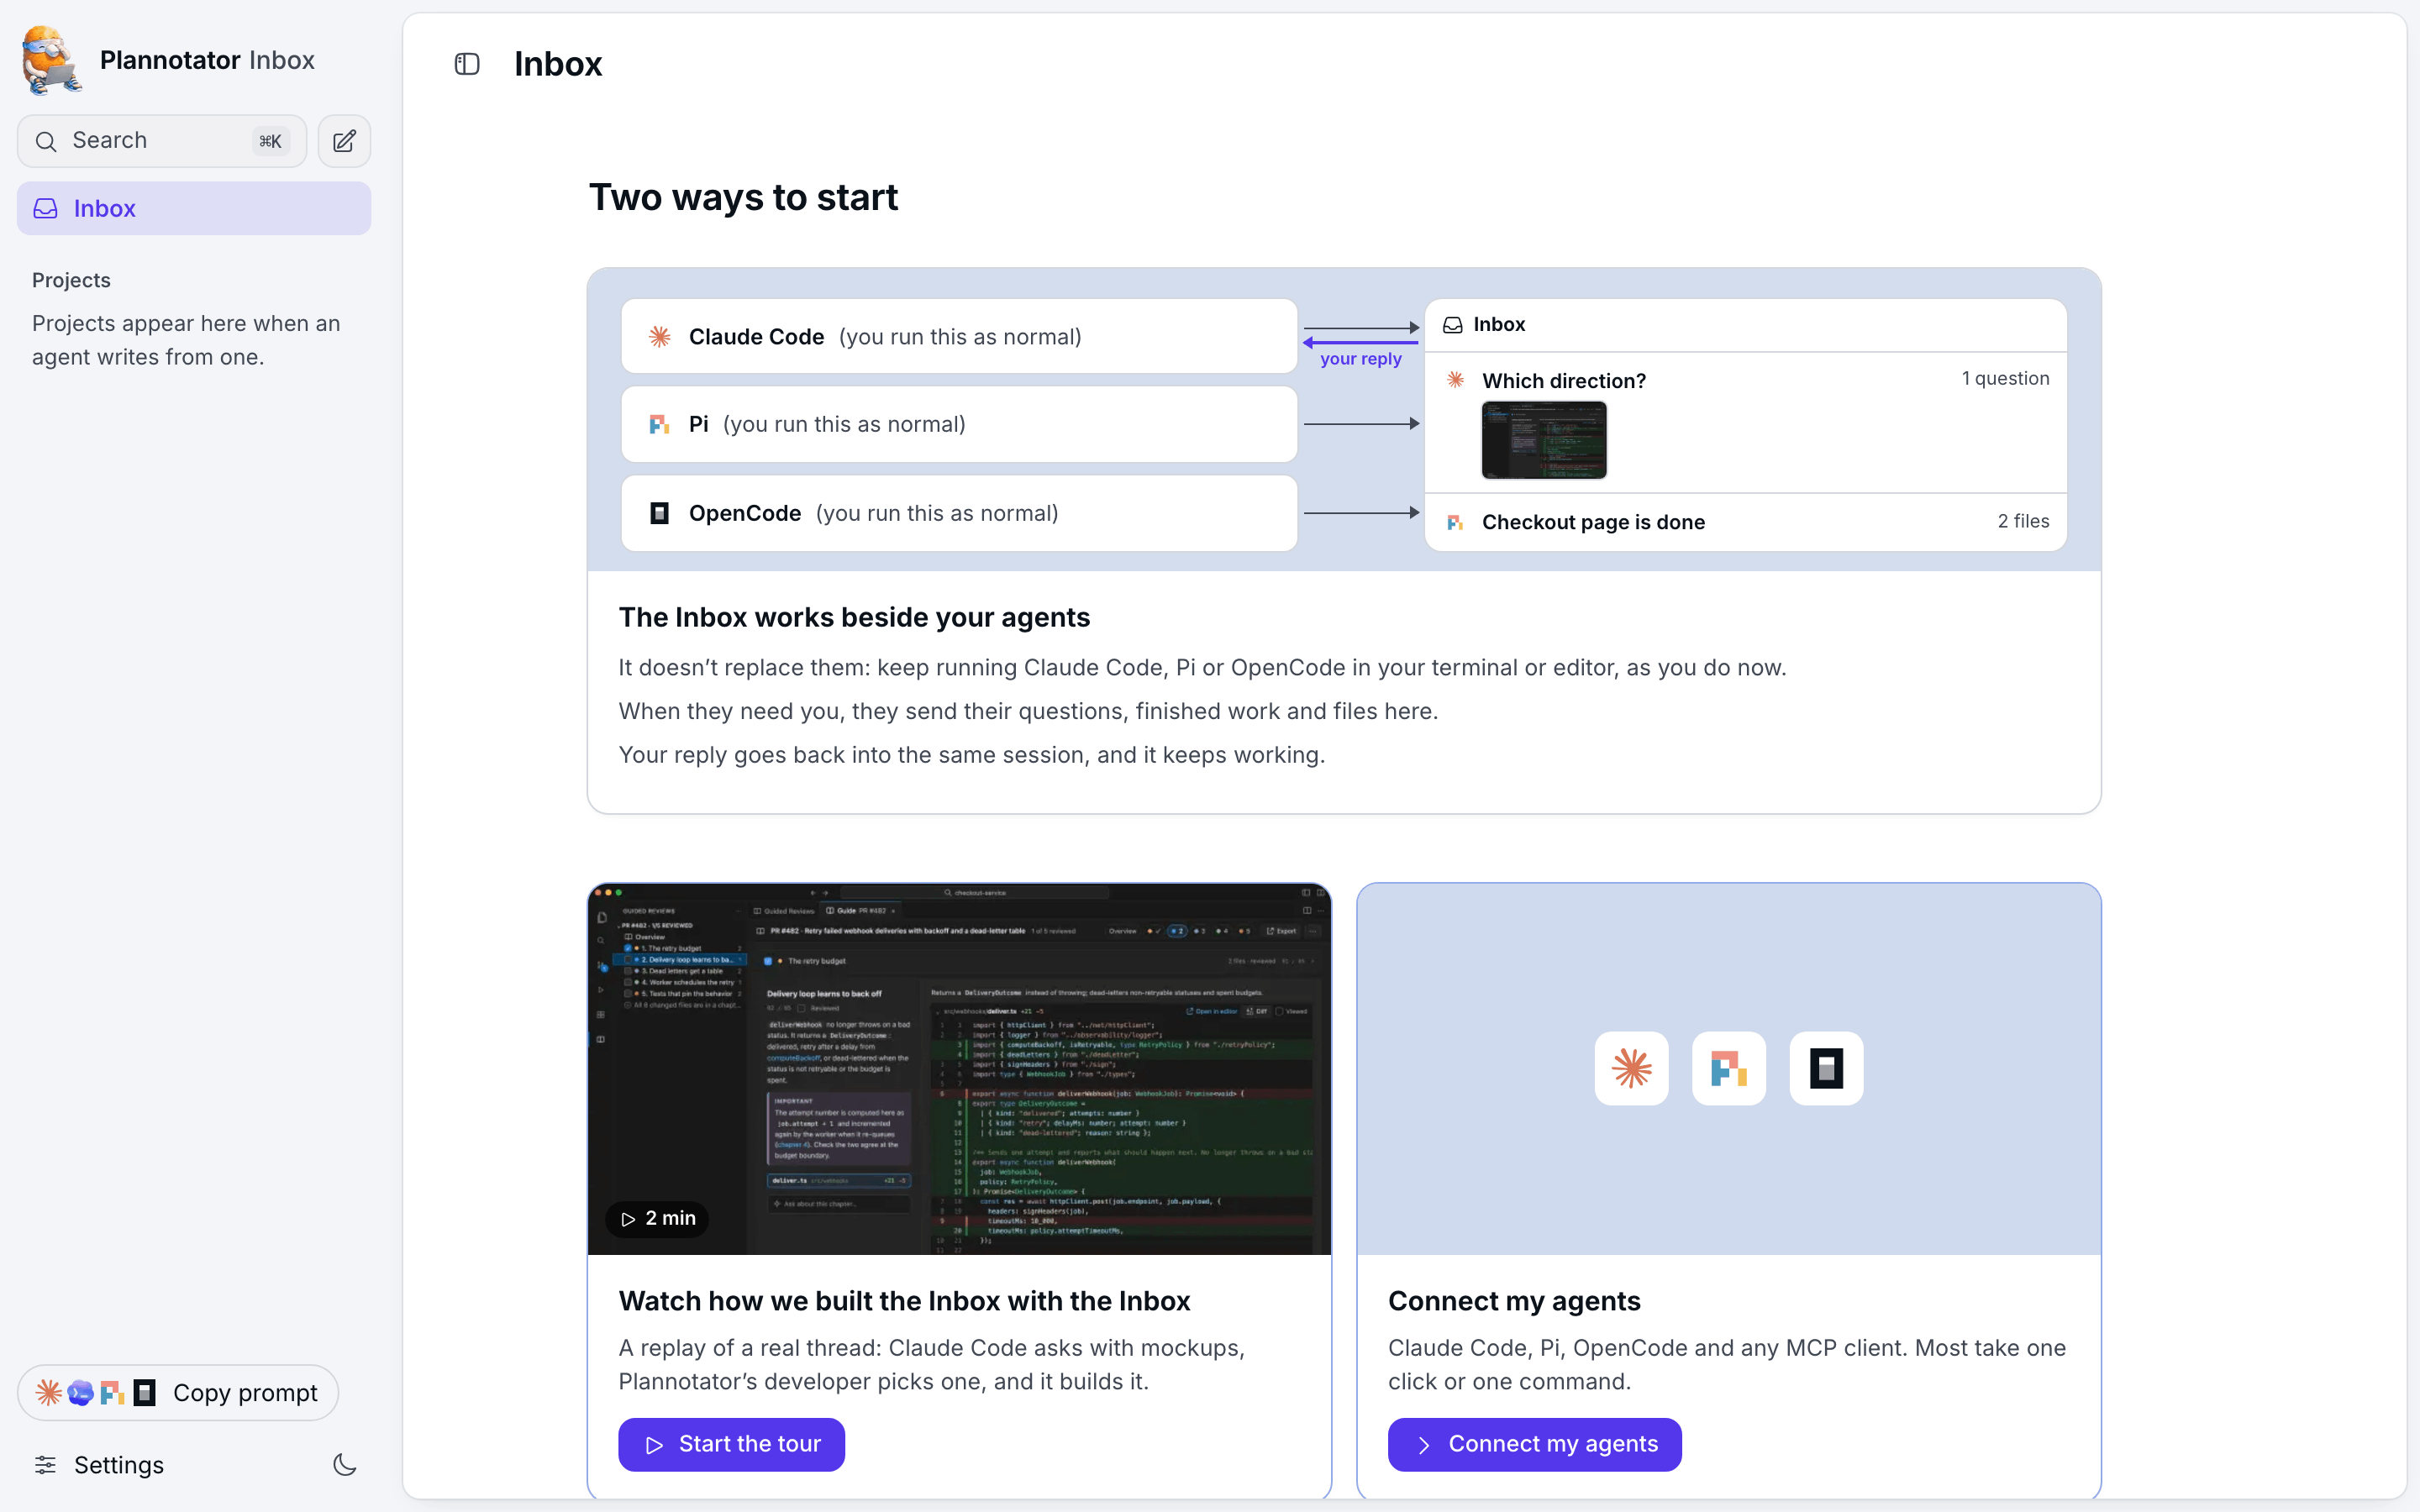This screenshot has width=2420, height=1512.
Task: Click the Start the tour button
Action: (x=731, y=1444)
